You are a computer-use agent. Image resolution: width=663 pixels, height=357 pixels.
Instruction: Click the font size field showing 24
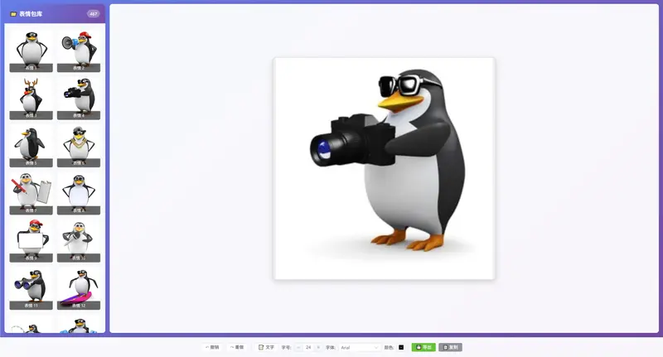pyautogui.click(x=308, y=347)
